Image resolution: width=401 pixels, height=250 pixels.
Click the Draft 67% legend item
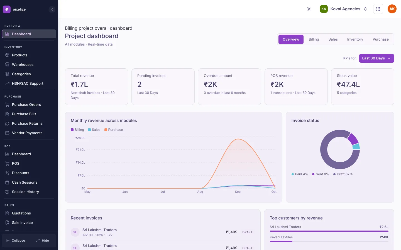point(343,174)
